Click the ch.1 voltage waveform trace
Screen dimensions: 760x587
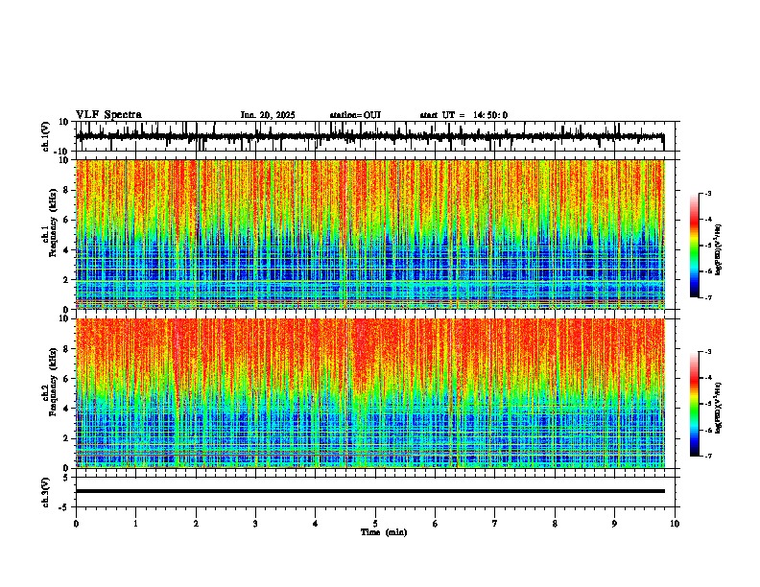coord(369,136)
